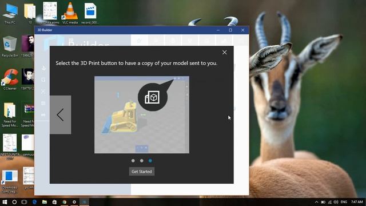The height and width of the screenshot is (206, 366).
Task: Click the 7:47 AM clock
Action: [357, 202]
